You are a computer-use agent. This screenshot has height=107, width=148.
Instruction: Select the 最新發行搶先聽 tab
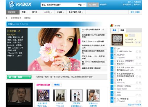tap(43, 85)
